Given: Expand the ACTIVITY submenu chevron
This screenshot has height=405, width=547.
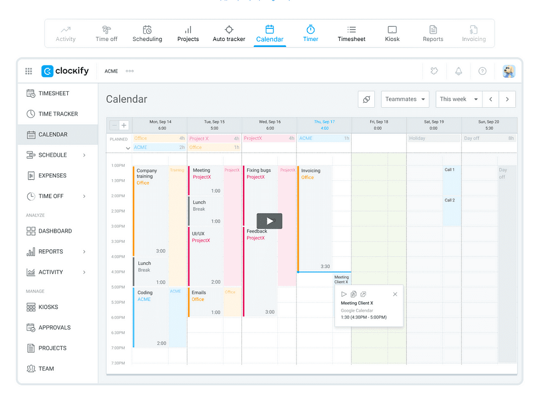Looking at the screenshot, I should 84,272.
